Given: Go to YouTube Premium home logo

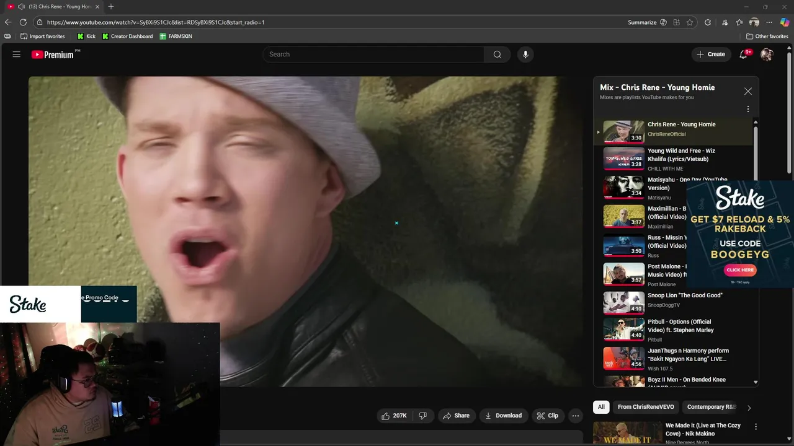Looking at the screenshot, I should [53, 55].
